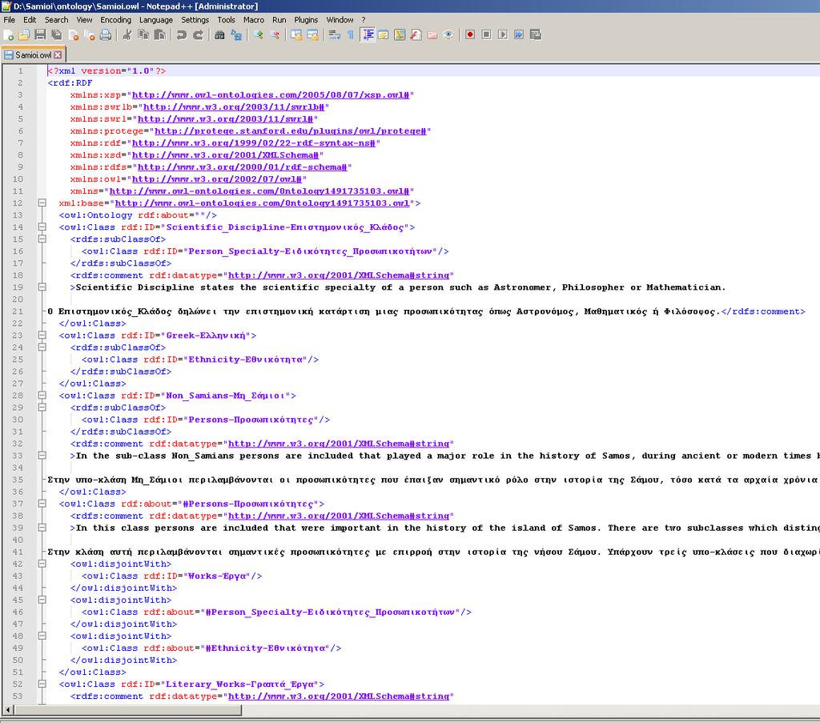Click the Redo toolbar arrow

(198, 35)
